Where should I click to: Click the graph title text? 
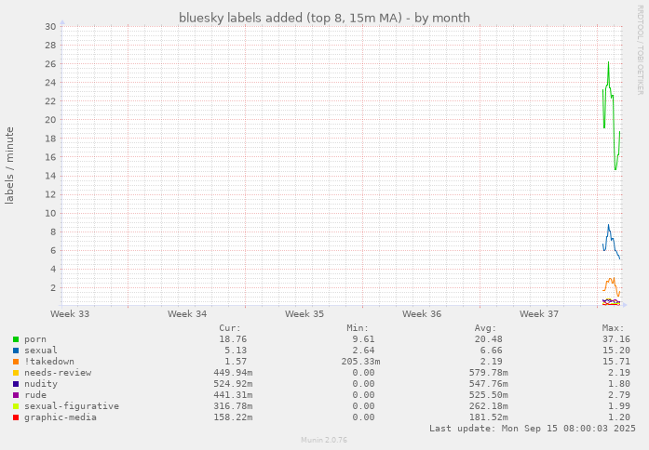pos(324,19)
